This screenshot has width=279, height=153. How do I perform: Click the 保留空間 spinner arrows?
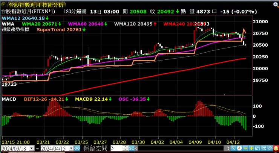[x=125, y=148]
